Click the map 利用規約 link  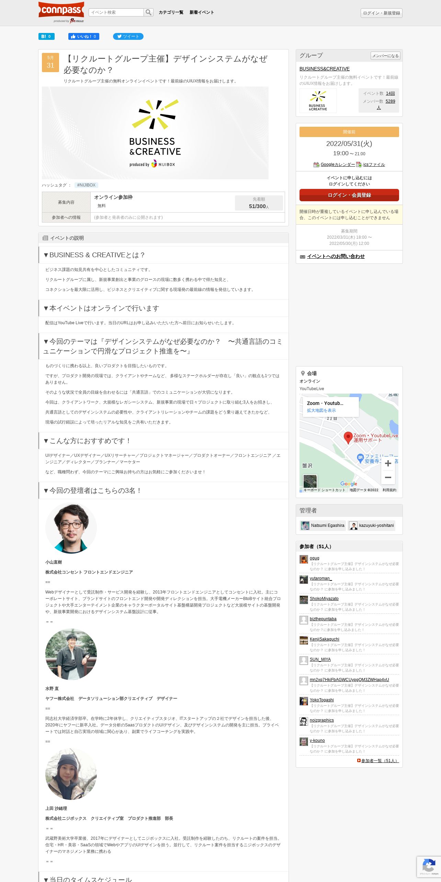click(389, 490)
